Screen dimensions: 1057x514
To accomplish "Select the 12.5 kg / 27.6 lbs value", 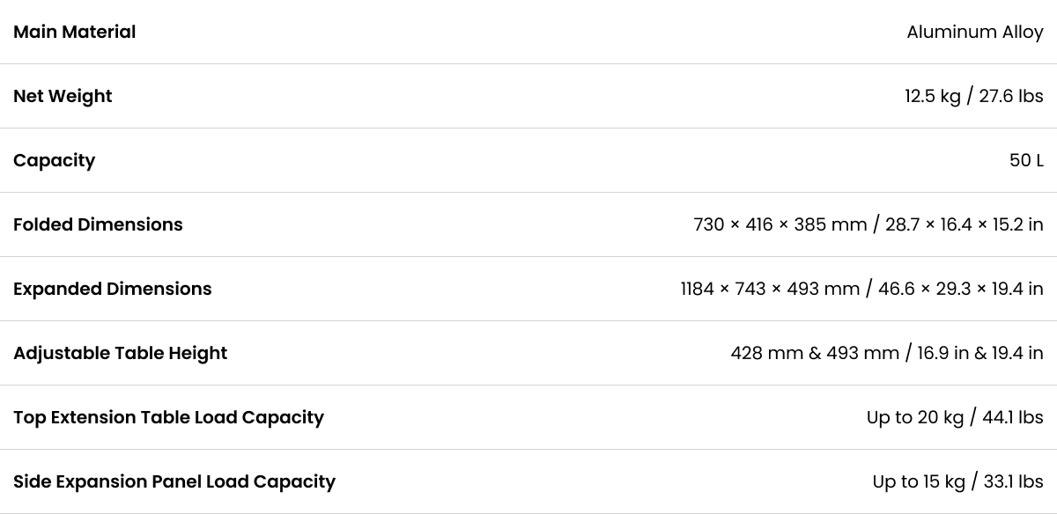I will 974,96.
